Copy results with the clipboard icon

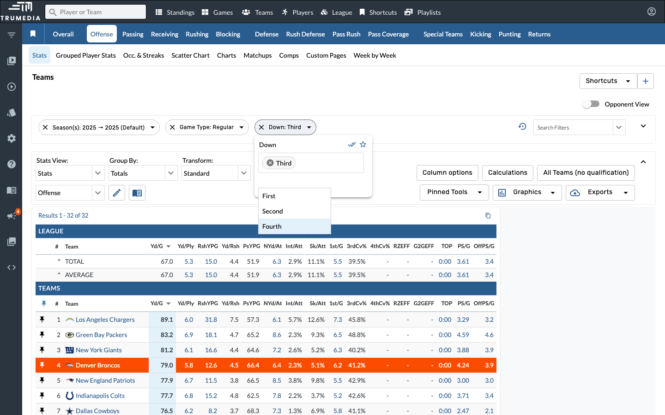click(x=488, y=215)
